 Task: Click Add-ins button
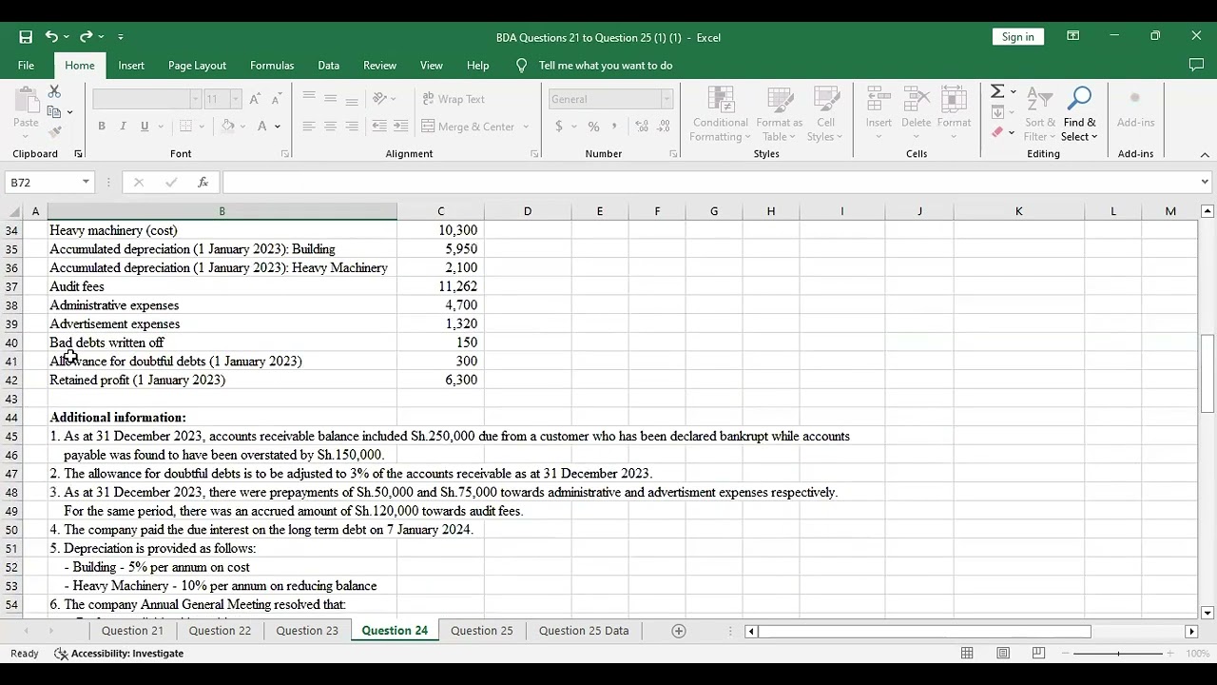coord(1135,110)
